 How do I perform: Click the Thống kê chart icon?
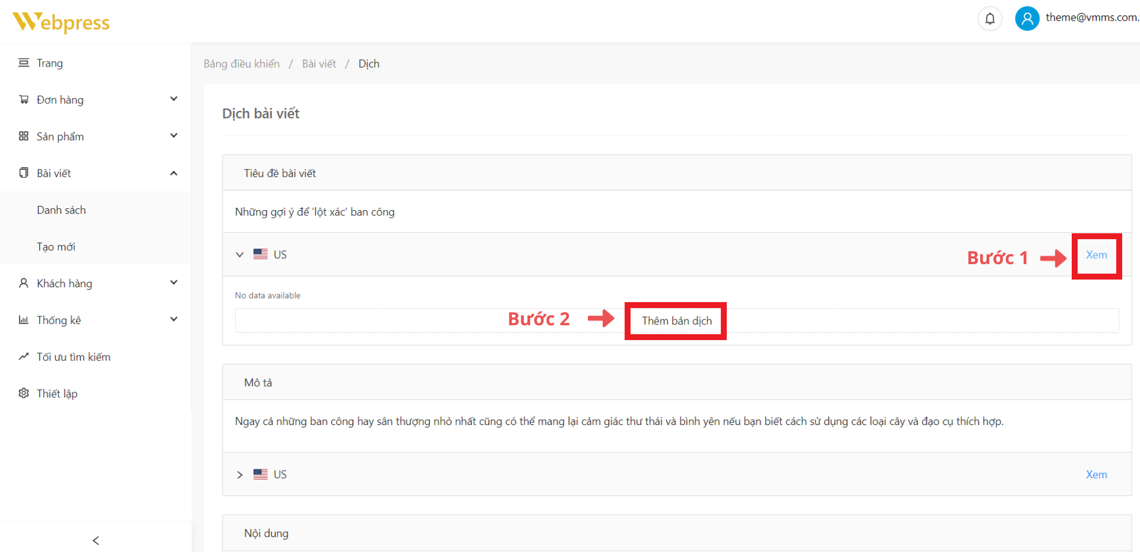(x=24, y=320)
